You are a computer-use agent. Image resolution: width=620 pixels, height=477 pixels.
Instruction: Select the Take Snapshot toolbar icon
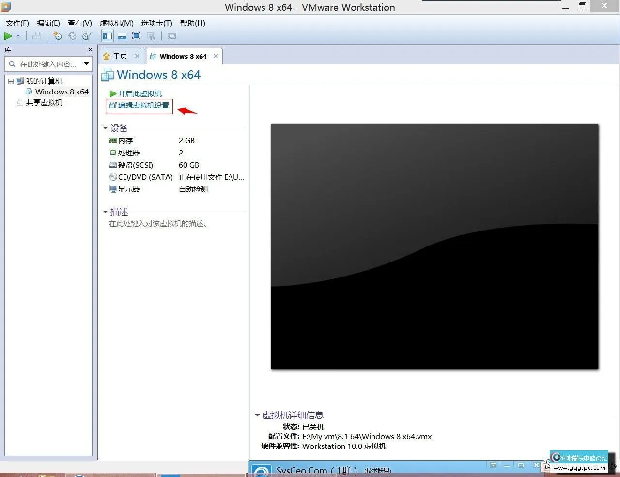tap(57, 36)
